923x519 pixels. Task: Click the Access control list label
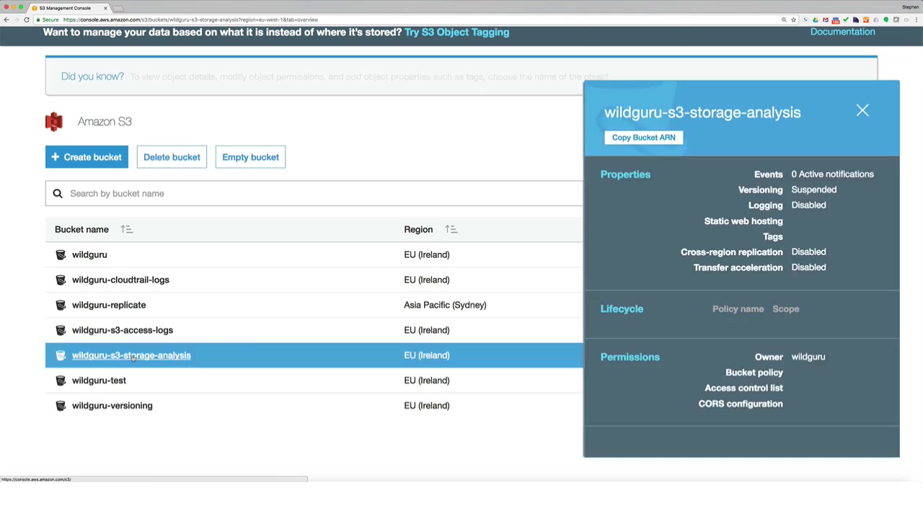[743, 388]
